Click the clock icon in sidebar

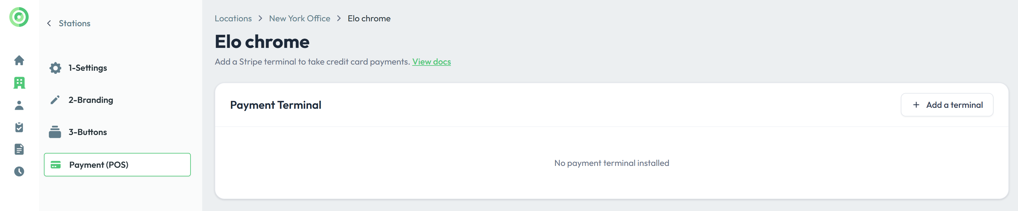19,171
